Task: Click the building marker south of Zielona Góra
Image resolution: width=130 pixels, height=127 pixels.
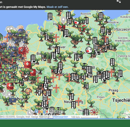Action: (x=112, y=62)
